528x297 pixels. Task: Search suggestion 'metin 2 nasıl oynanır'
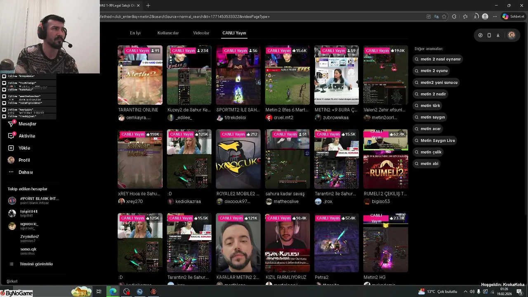(x=438, y=59)
